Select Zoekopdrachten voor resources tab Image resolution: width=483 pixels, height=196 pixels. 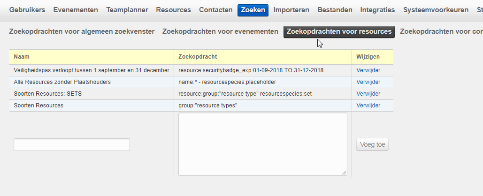coord(339,31)
